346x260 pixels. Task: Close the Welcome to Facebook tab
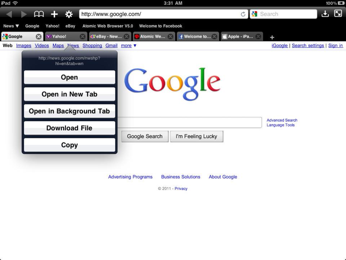point(214,37)
